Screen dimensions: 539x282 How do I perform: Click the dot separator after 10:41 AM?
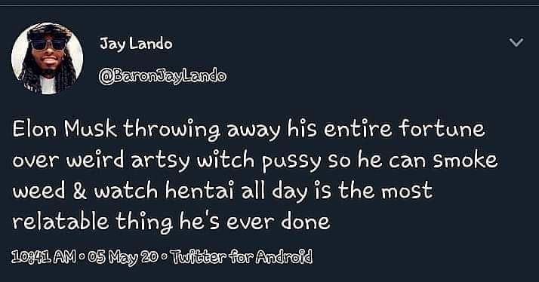82,257
